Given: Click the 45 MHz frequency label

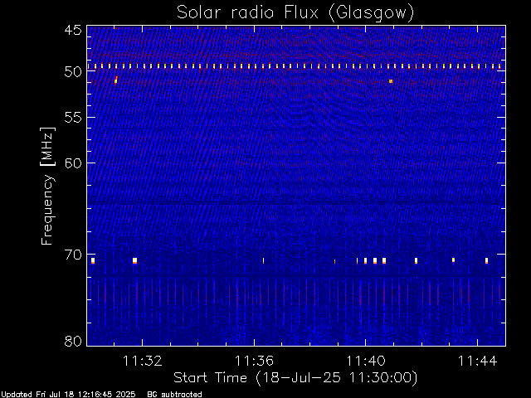Looking at the screenshot, I should (x=73, y=30).
